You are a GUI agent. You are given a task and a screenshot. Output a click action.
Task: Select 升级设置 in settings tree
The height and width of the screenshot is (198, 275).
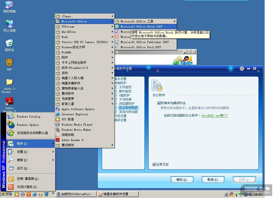point(120,116)
